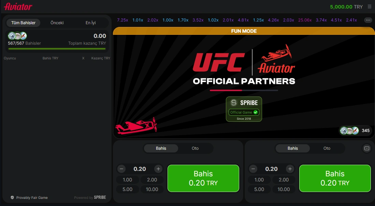Select the 2.03x history multiplier
This screenshot has height=206, width=375.
[288, 20]
